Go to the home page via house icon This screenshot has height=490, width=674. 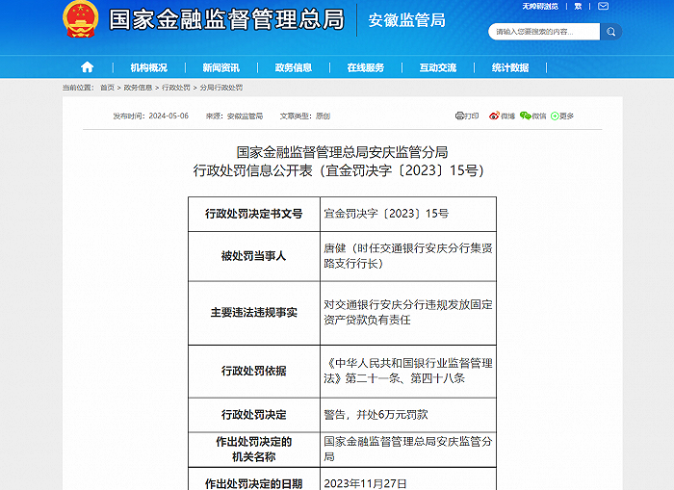pyautogui.click(x=88, y=67)
